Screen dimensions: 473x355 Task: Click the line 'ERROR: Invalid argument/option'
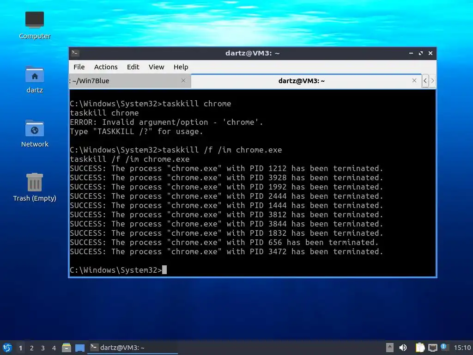[166, 122]
